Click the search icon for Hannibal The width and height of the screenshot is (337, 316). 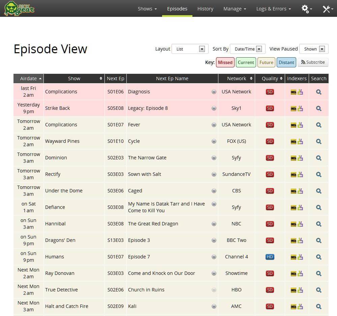(x=318, y=224)
